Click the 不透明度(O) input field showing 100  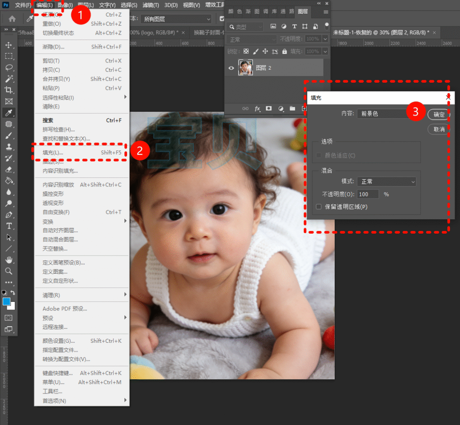[x=367, y=194]
